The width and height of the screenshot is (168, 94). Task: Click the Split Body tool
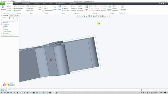coord(30,8)
